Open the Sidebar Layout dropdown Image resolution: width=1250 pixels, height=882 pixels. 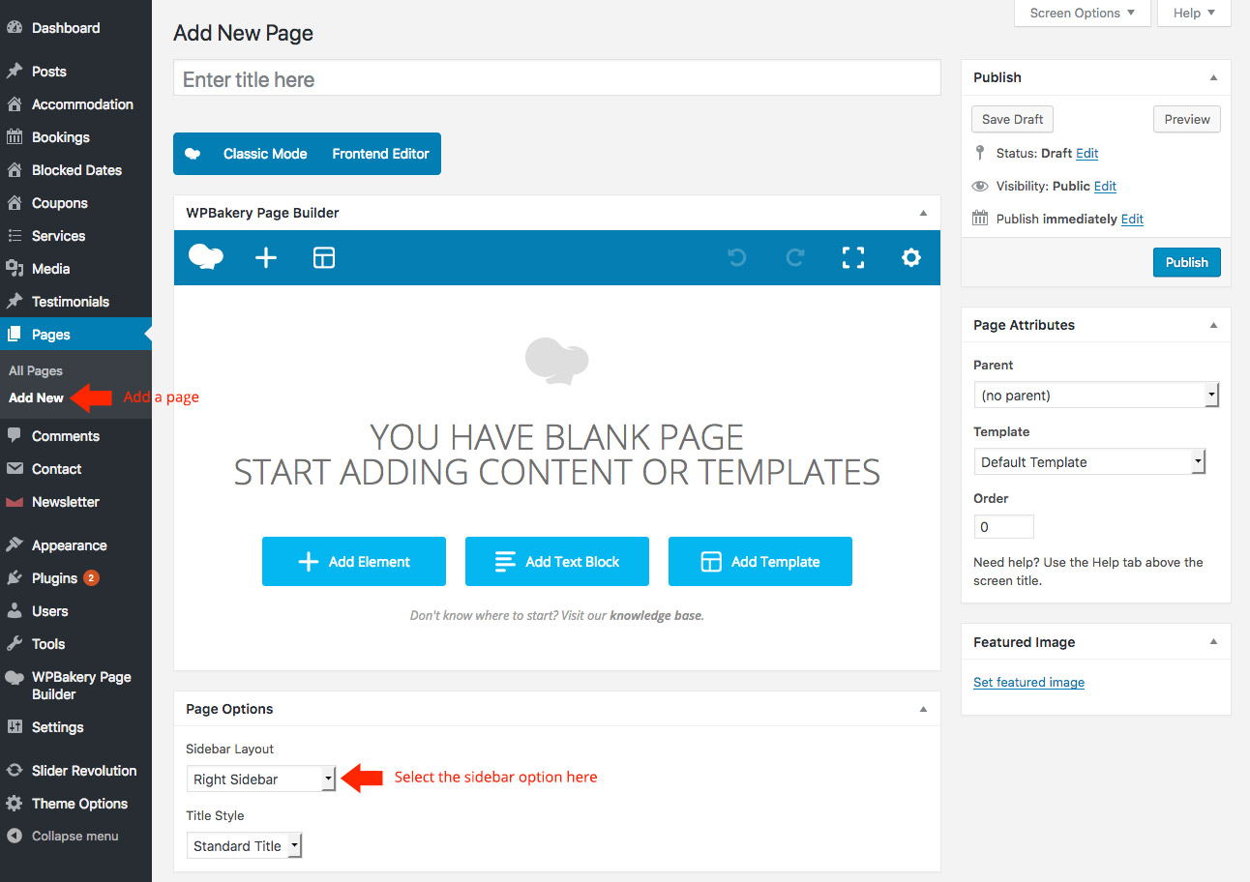[260, 779]
